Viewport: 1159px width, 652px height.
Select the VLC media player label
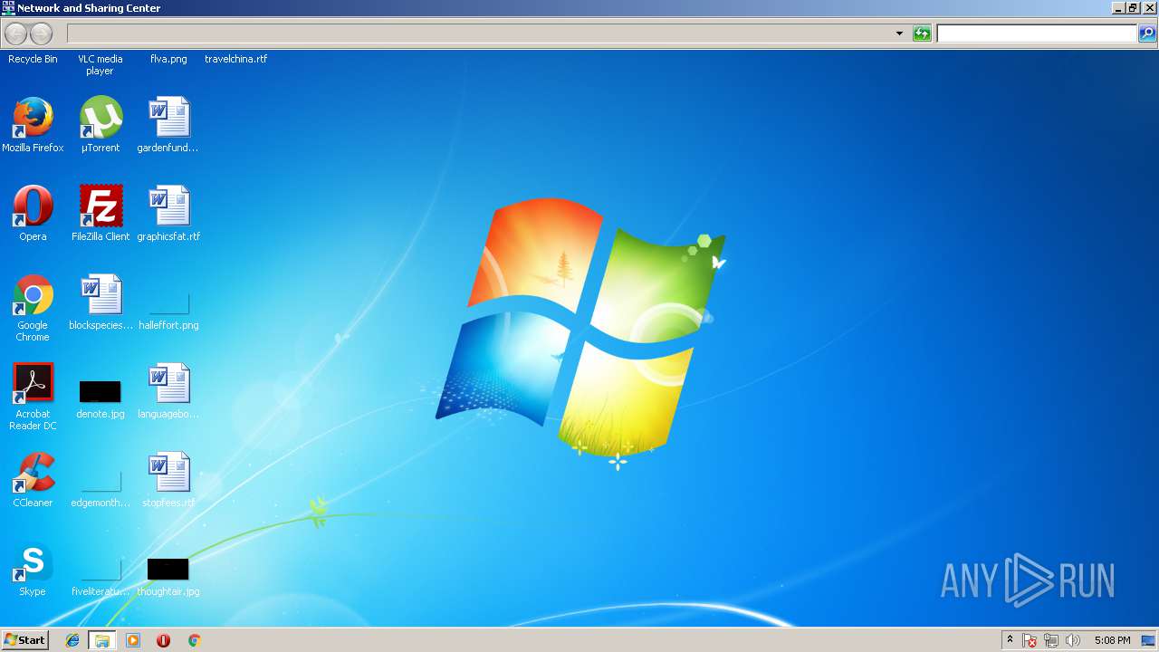point(101,64)
